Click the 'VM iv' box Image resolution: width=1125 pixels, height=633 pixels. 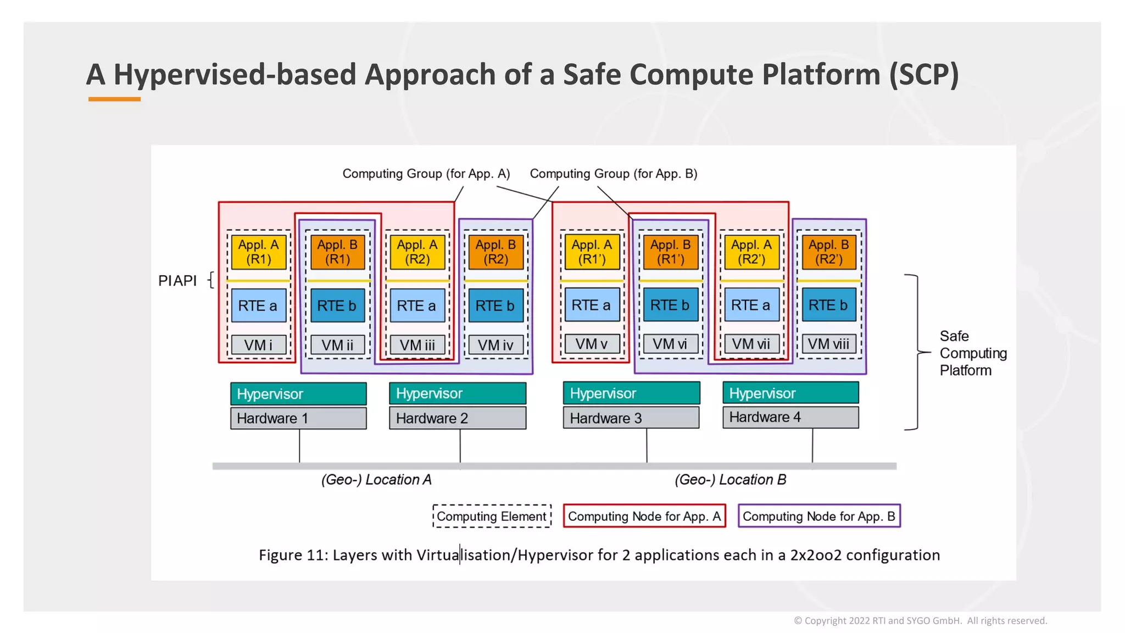coord(496,345)
